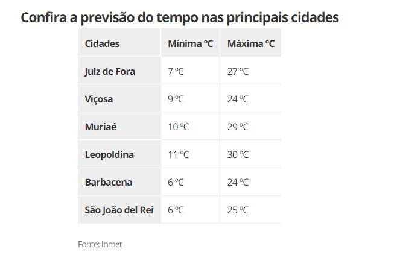Viewport: 394px width, 258px height.
Task: Click the page heading about weather forecast
Action: [180, 17]
